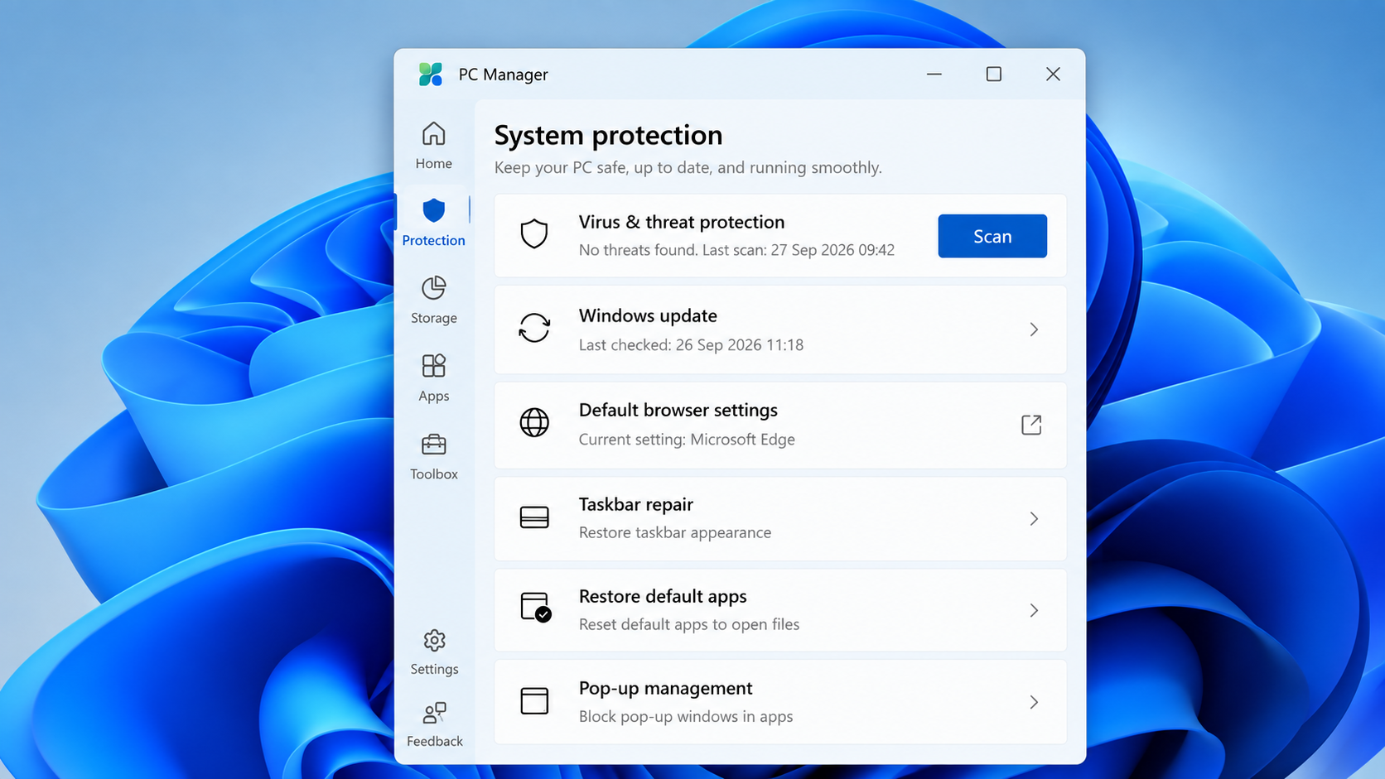Expand Taskbar repair chevron

1034,518
